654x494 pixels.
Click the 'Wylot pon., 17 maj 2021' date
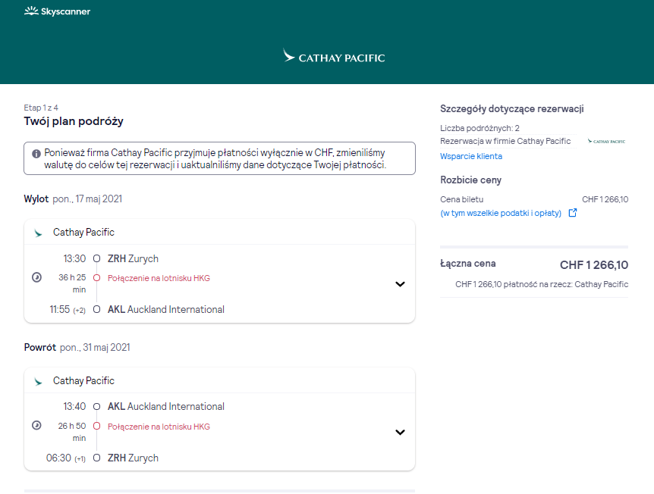[73, 199]
